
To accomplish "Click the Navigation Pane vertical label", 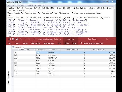I will pos(8,77).
